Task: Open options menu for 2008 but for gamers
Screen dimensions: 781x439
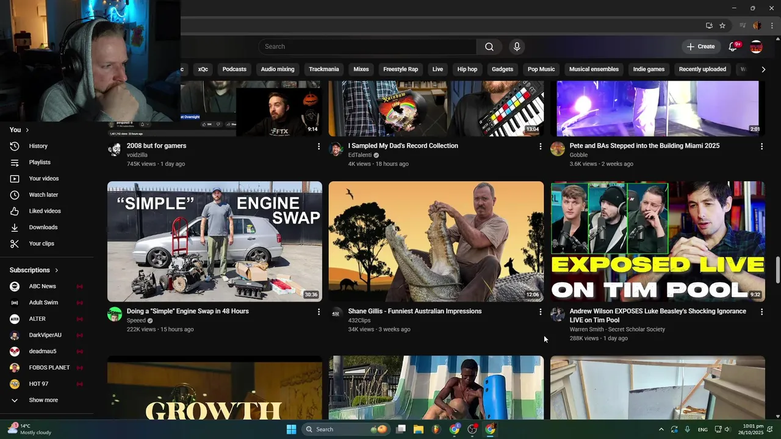Action: (319, 146)
